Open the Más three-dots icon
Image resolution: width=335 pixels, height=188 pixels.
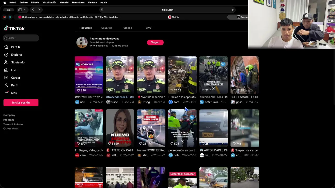(x=6, y=93)
